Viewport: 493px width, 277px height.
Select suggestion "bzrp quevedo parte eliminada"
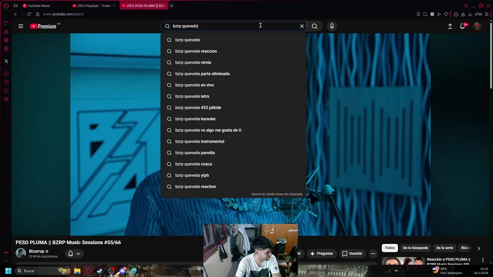click(x=233, y=73)
